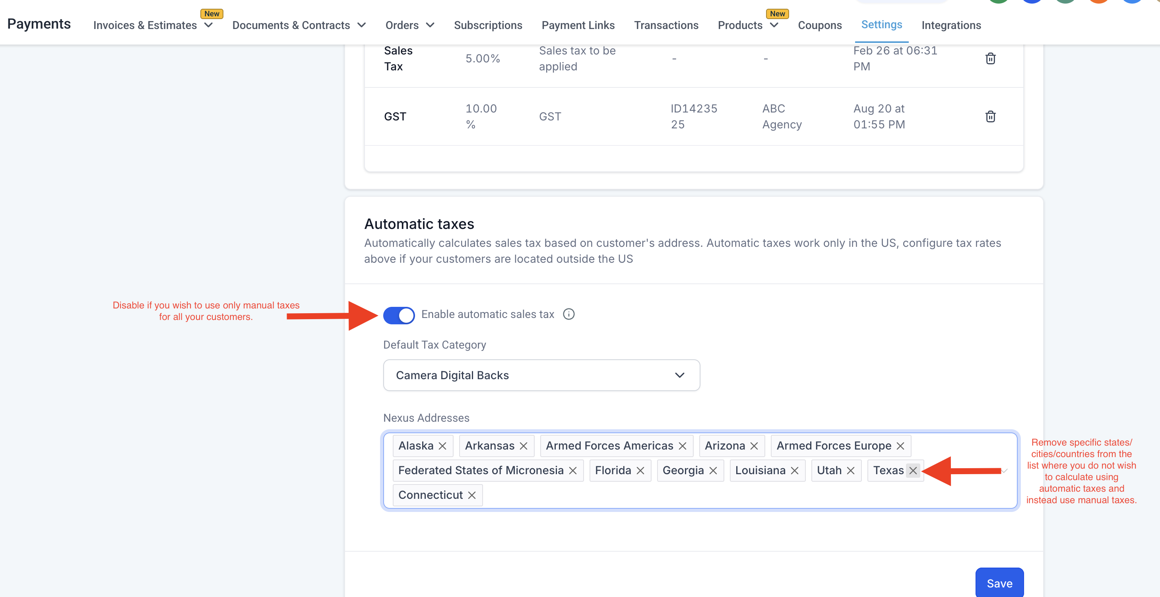Remove Connecticut from the nexus list
The image size is (1160, 597).
point(471,495)
